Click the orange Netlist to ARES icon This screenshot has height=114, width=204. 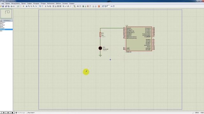point(99,6)
